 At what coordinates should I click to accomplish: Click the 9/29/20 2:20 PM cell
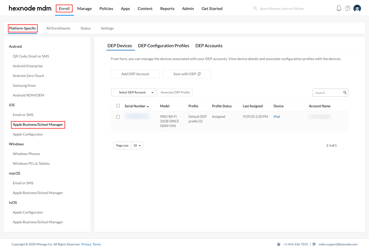255,117
